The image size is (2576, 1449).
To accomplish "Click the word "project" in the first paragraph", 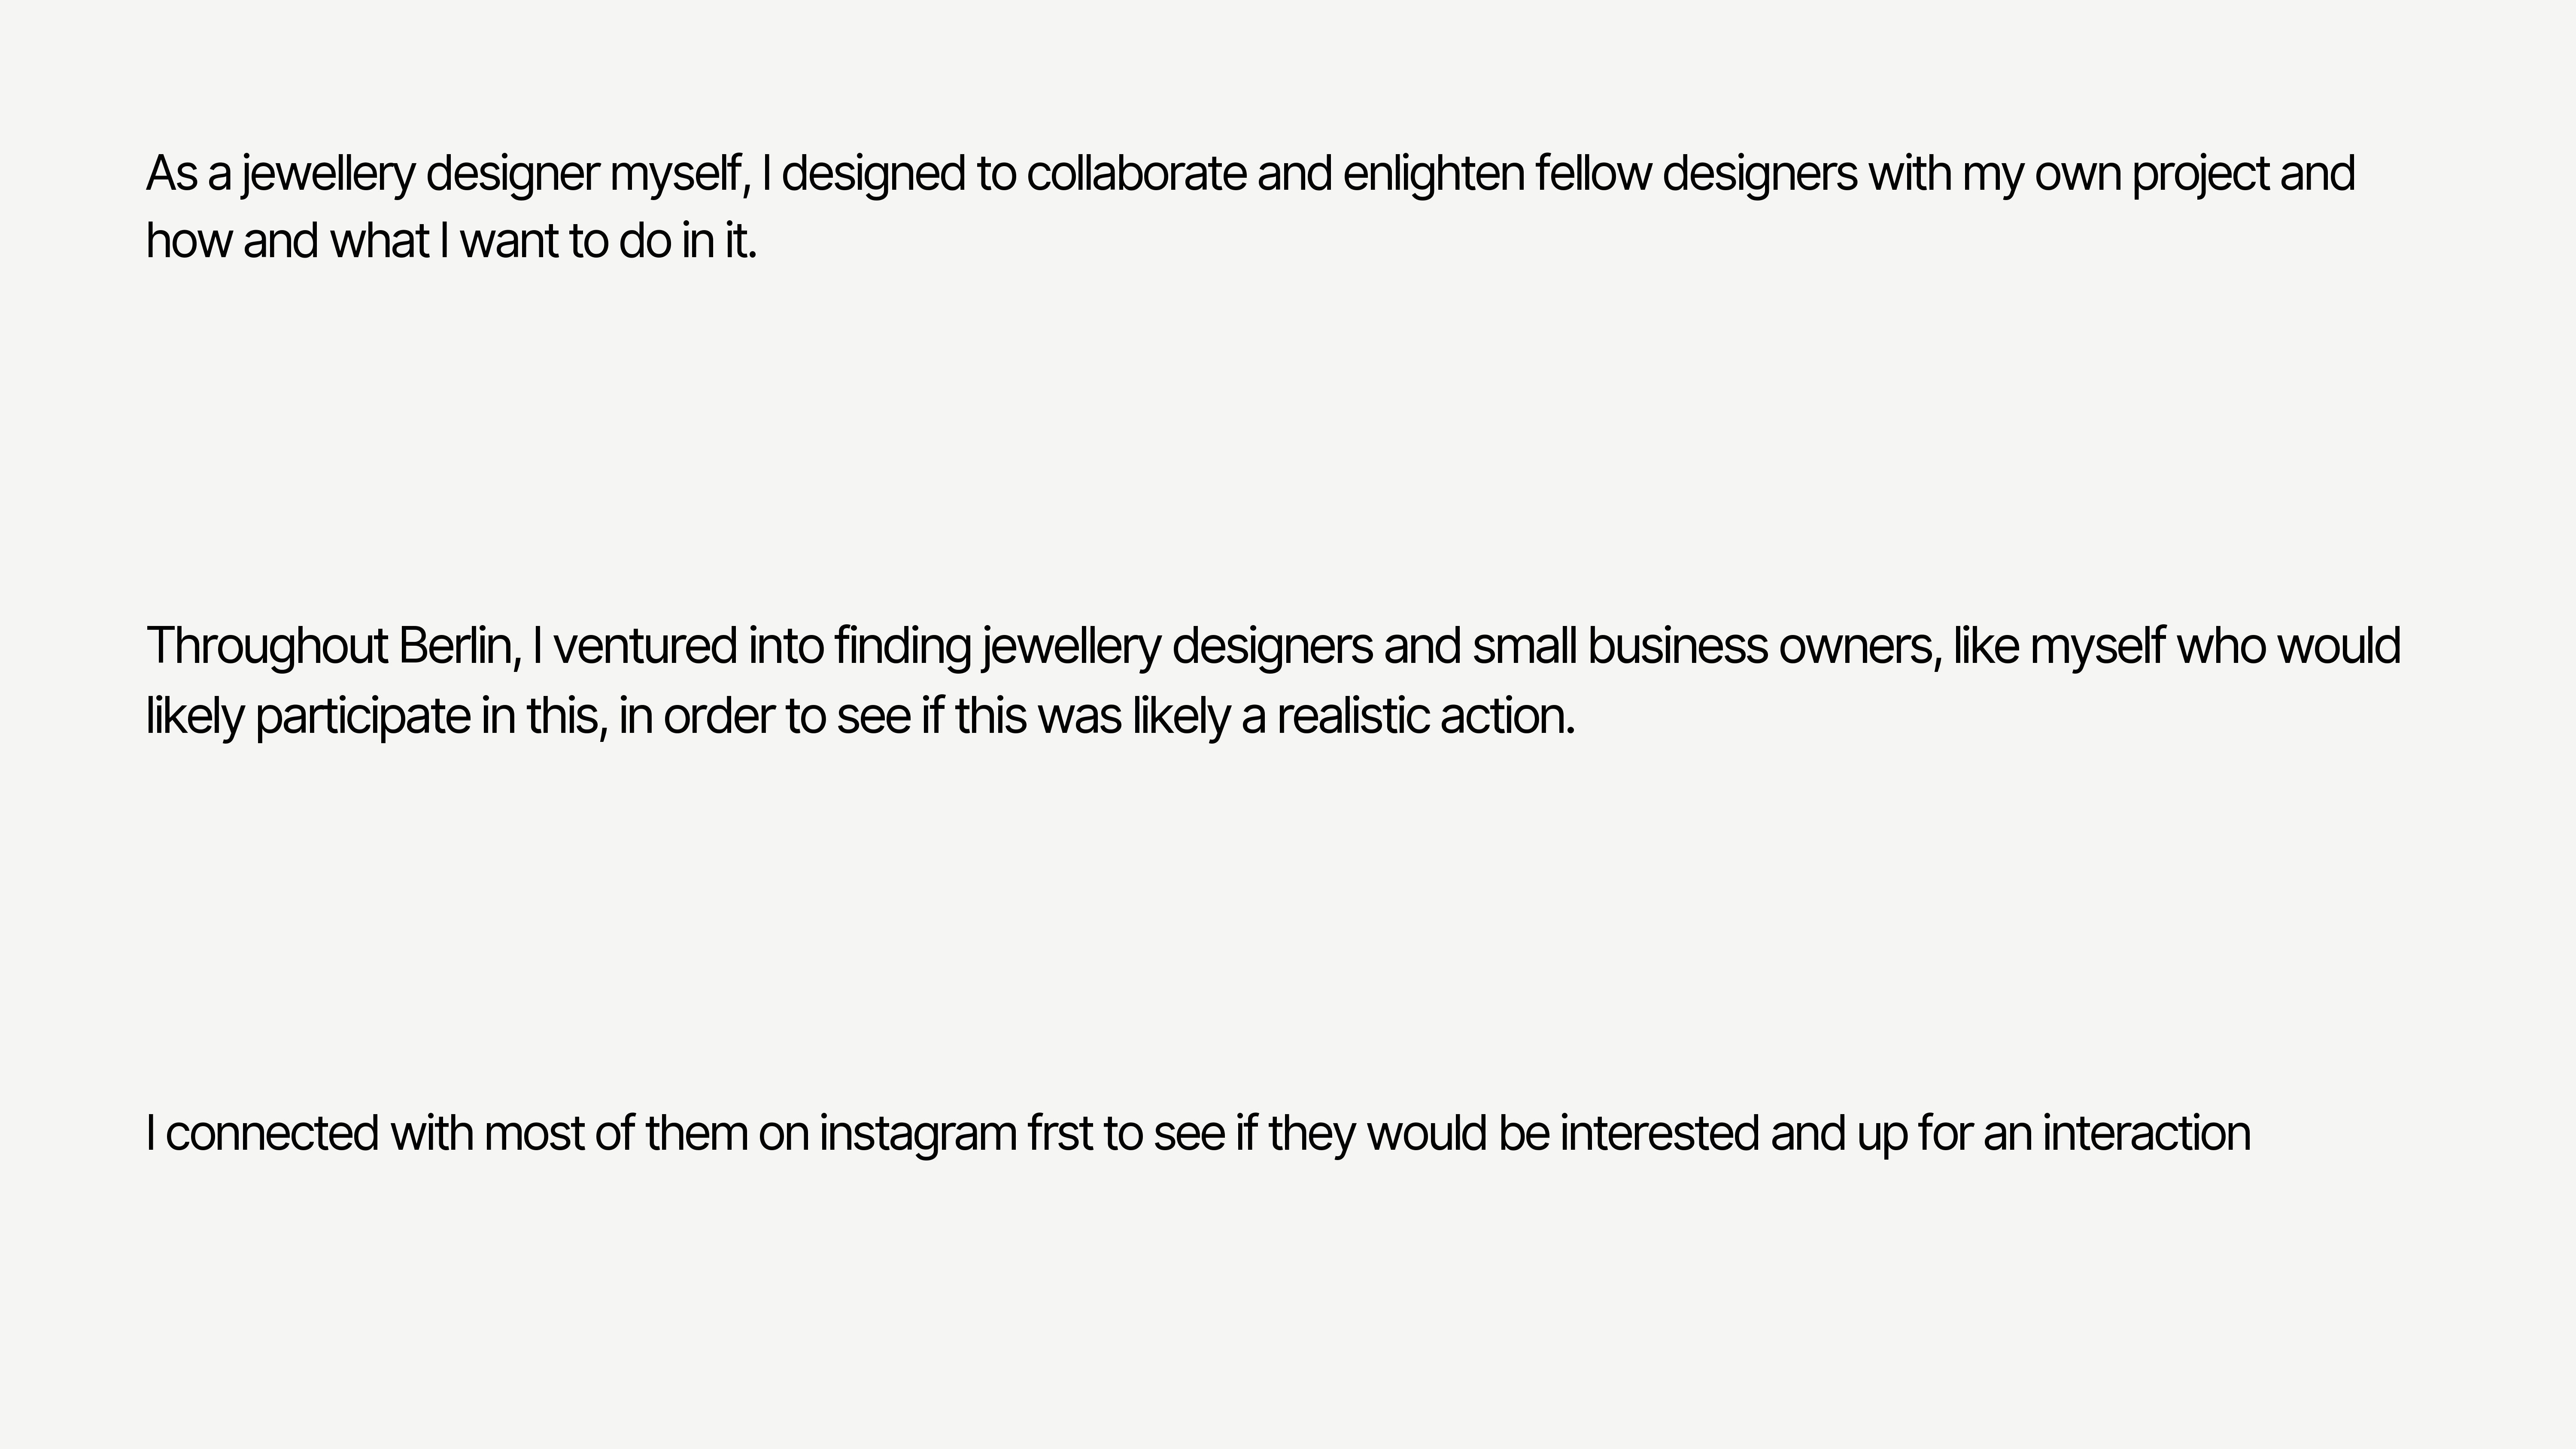I will [2200, 174].
